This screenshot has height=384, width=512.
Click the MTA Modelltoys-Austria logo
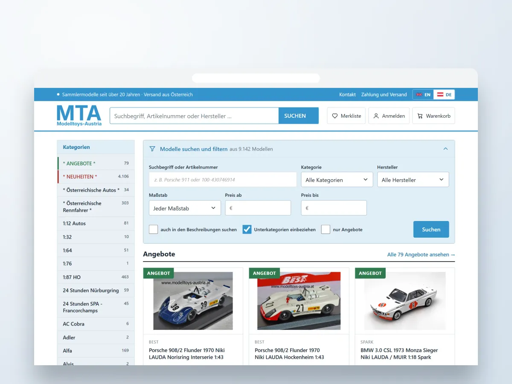tap(79, 116)
